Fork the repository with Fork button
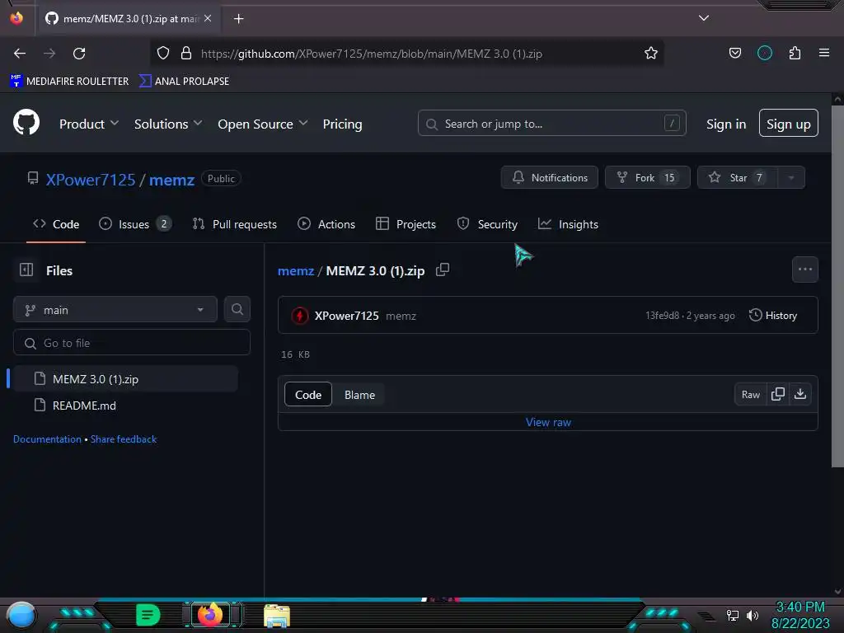 click(648, 178)
